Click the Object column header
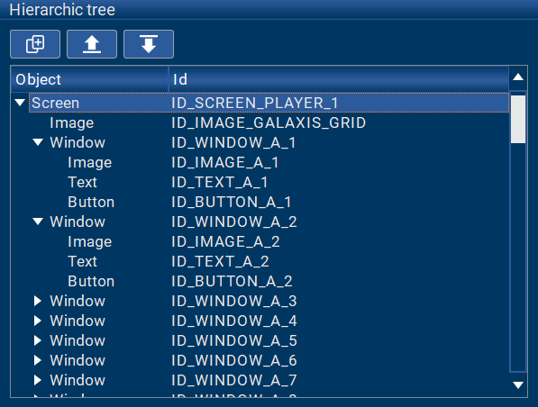This screenshot has height=407, width=538. [90, 79]
